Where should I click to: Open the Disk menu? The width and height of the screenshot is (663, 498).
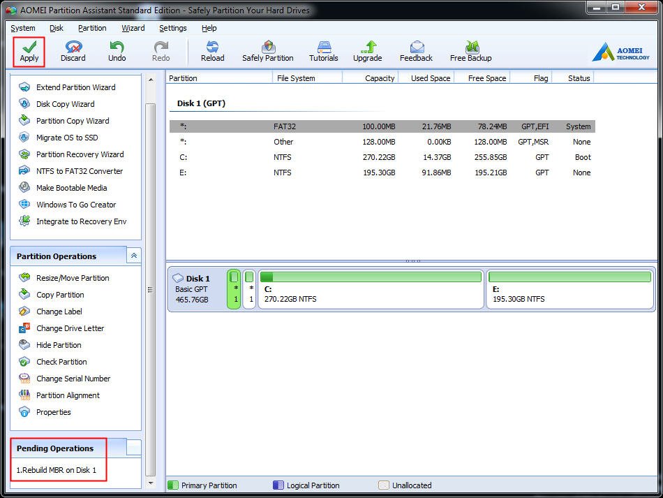tap(57, 28)
